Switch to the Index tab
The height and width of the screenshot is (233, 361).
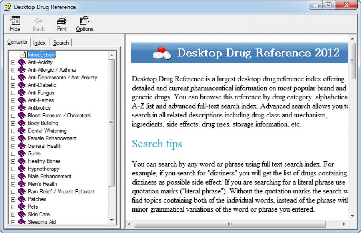pos(40,43)
